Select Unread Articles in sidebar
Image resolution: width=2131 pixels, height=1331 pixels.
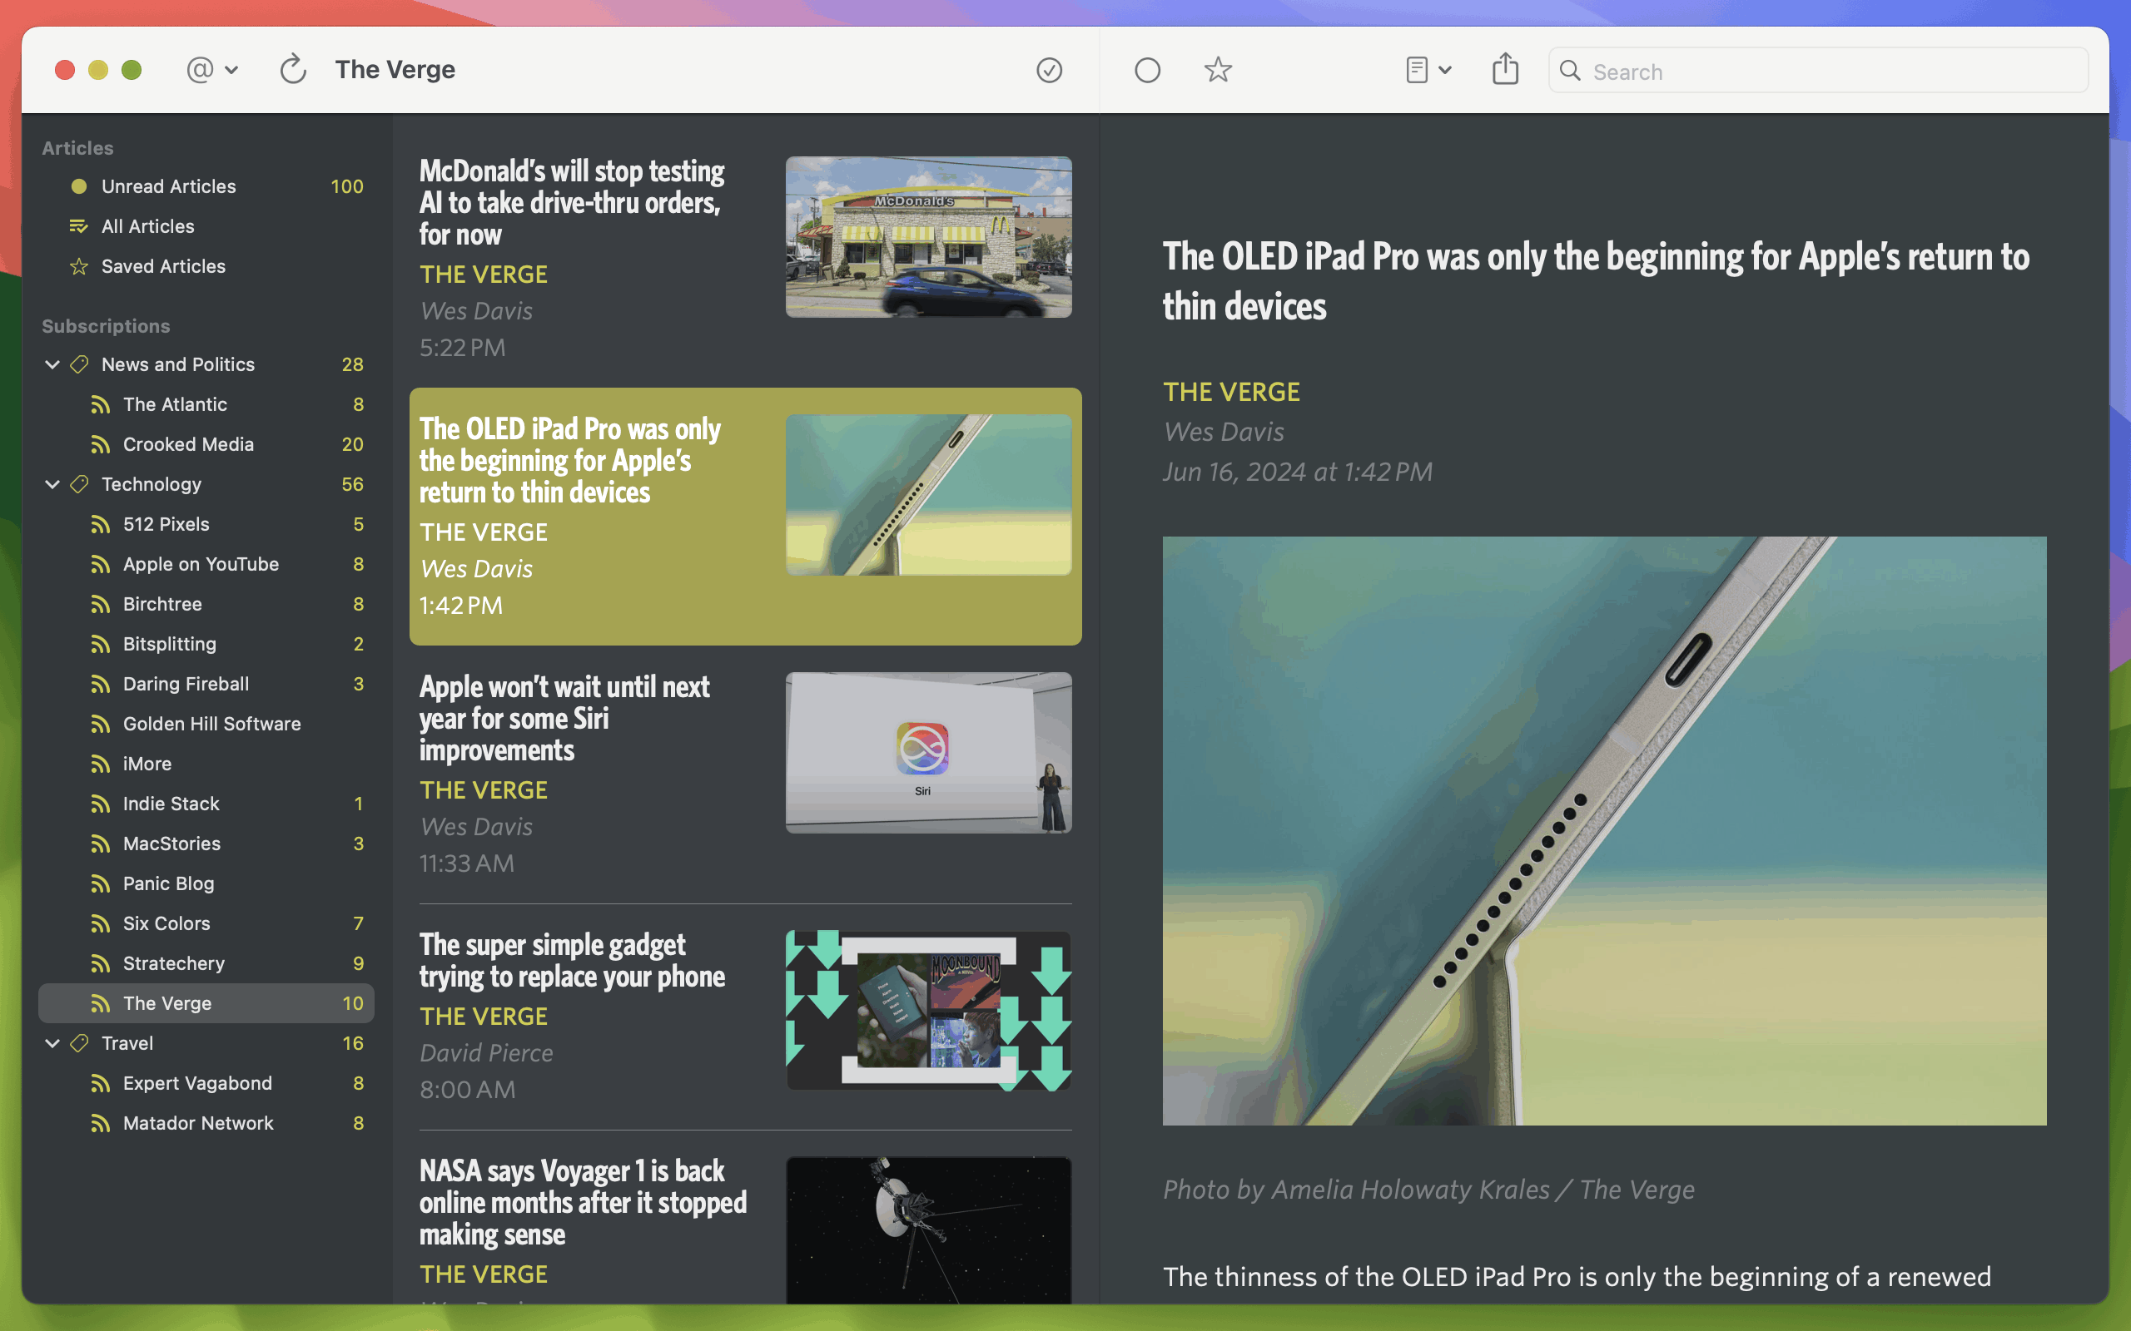point(207,186)
